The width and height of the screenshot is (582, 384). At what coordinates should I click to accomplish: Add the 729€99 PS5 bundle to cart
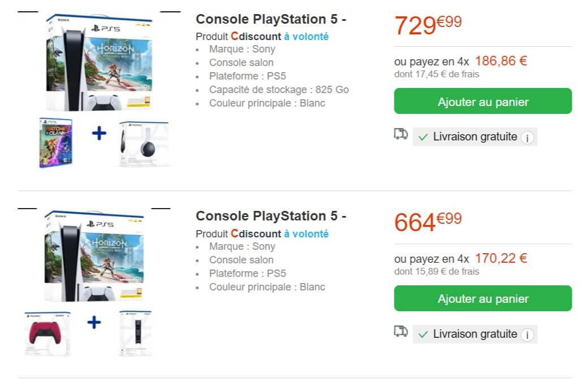(483, 102)
